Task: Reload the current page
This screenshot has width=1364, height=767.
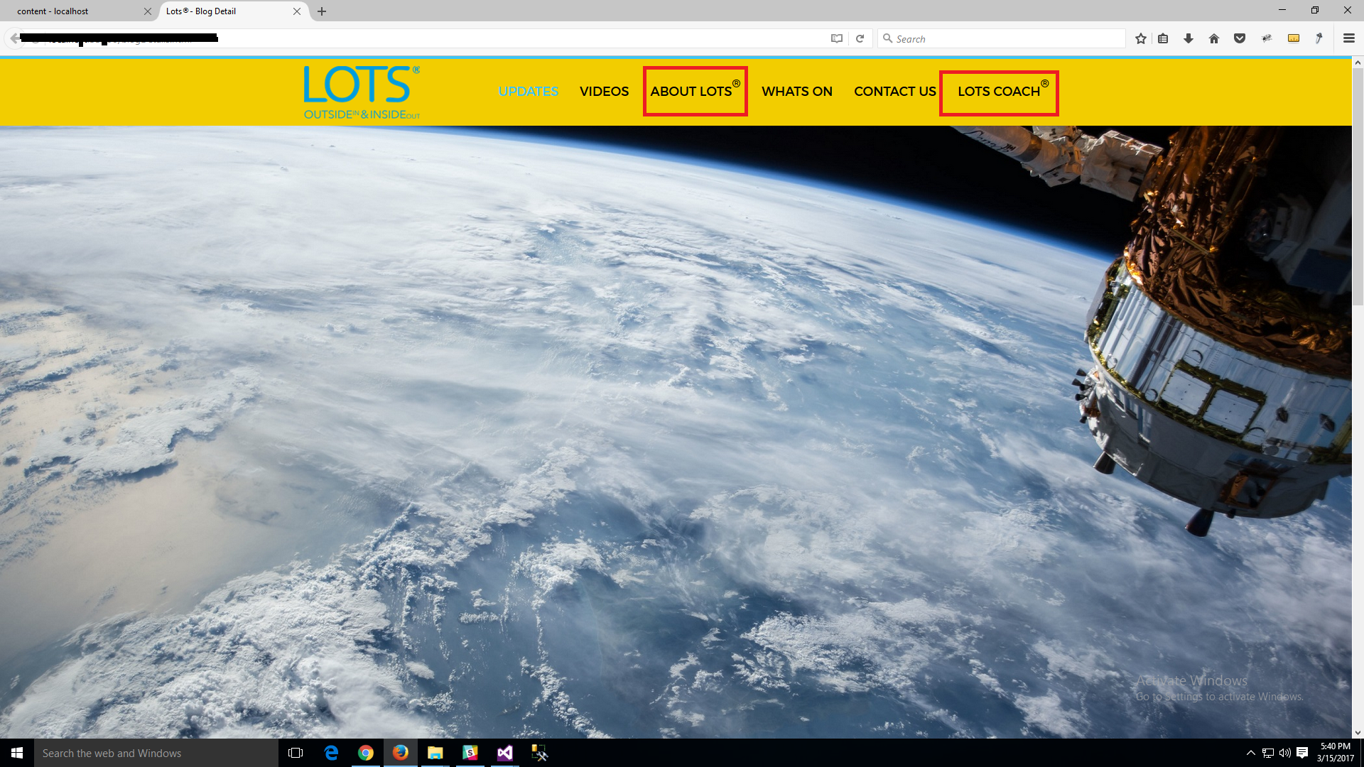Action: pyautogui.click(x=860, y=38)
